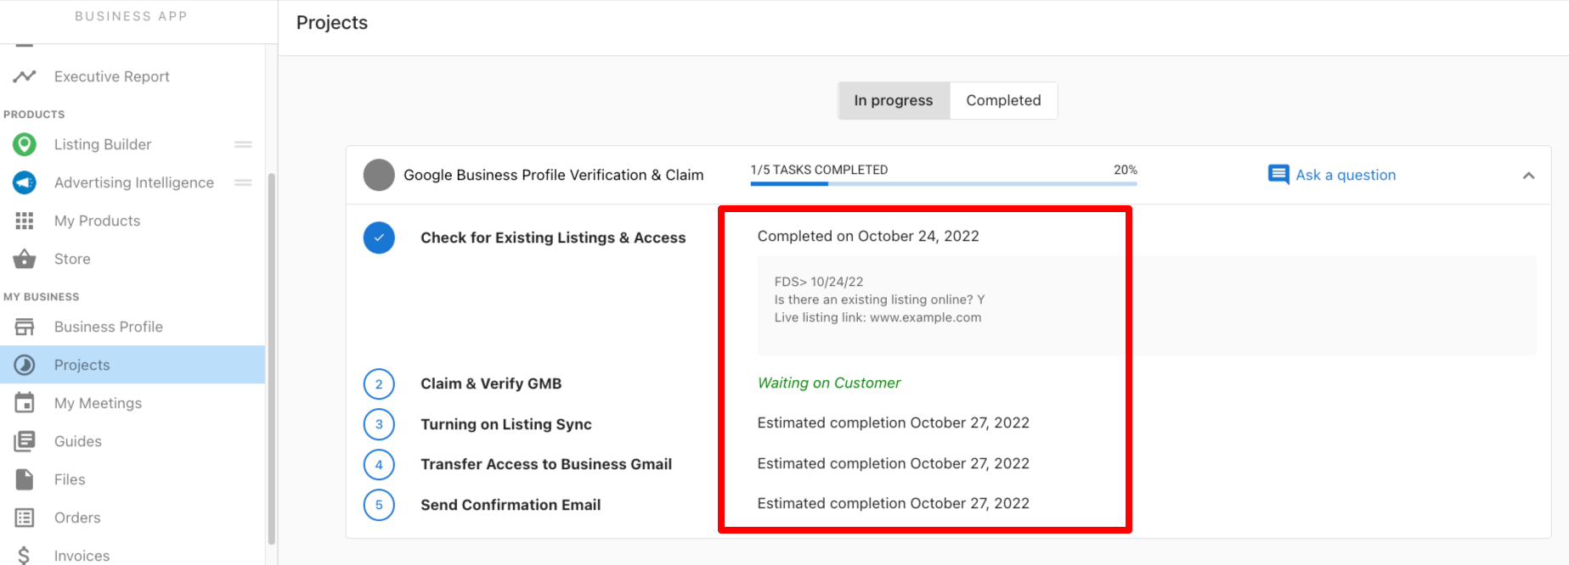Open Listing Builder via its green pin icon
Image resolution: width=1569 pixels, height=565 pixels.
click(25, 144)
